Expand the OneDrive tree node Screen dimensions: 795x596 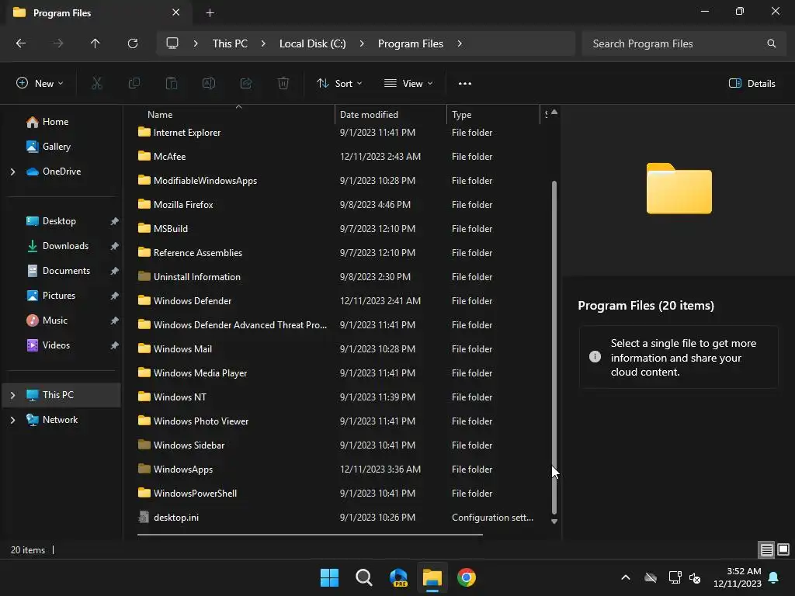pyautogui.click(x=12, y=172)
